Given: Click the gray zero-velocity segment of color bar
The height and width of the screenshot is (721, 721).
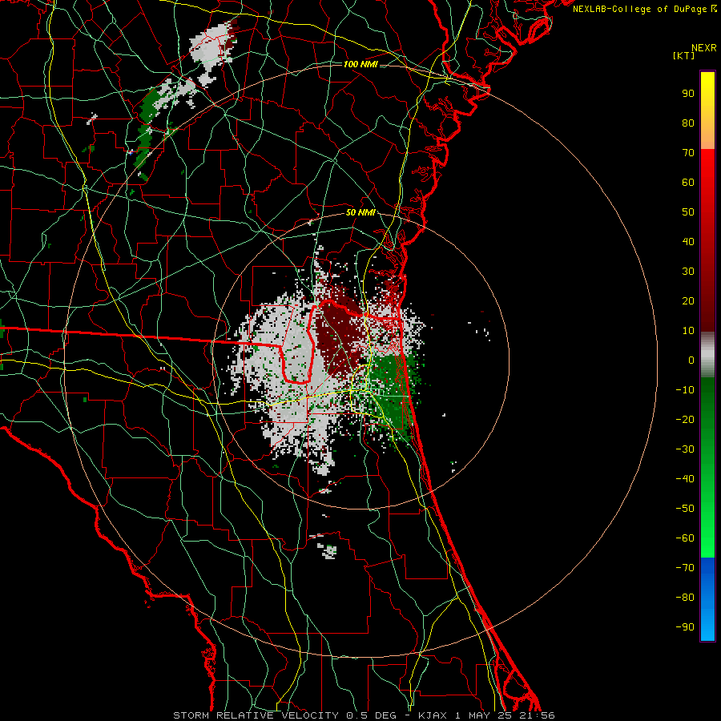Looking at the screenshot, I should pyautogui.click(x=707, y=355).
